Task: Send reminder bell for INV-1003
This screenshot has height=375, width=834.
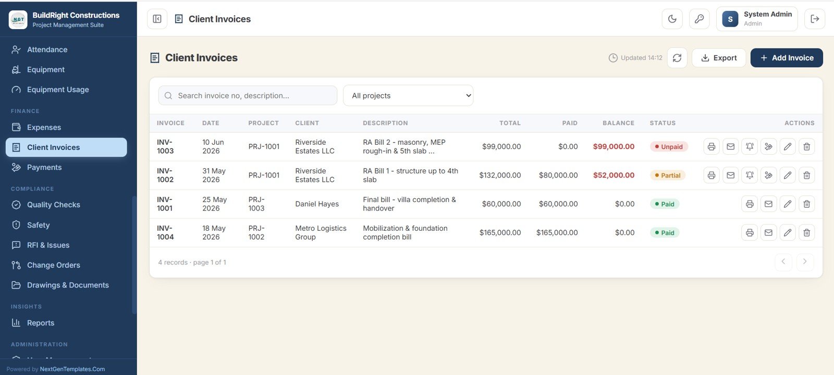Action: coord(750,147)
